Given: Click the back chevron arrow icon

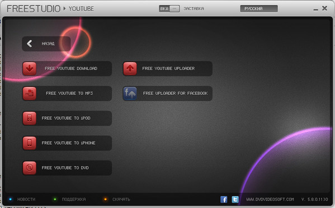Looking at the screenshot, I should pyautogui.click(x=30, y=44).
